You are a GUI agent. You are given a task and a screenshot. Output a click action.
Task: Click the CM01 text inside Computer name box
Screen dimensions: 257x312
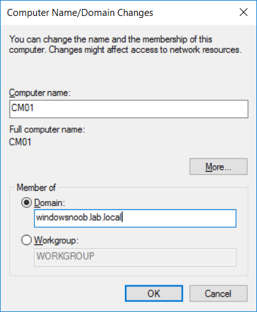point(22,108)
